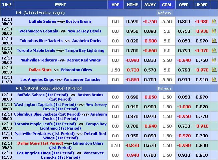Open statistics chart icon for Capitals vs Devils
Viewport: 218px width, 160px height.
coord(214,31)
